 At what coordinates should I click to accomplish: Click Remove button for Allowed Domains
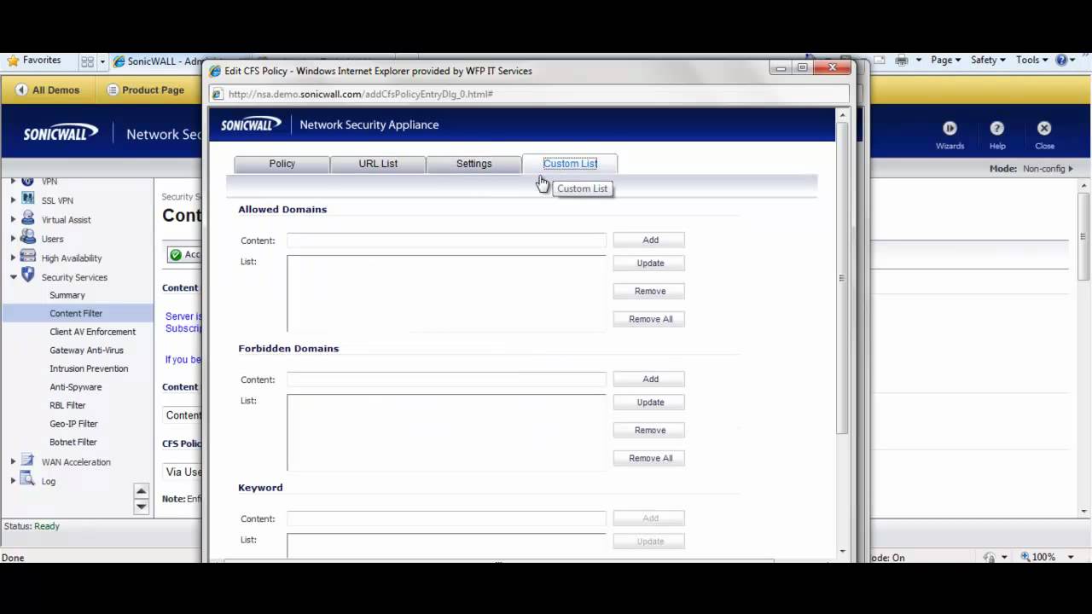pos(650,292)
